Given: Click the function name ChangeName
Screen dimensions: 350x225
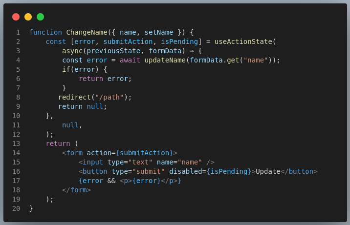Looking at the screenshot, I should [x=87, y=32].
